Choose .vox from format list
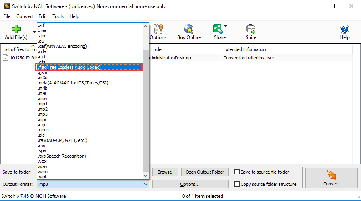361x201 pixels. coord(90,161)
